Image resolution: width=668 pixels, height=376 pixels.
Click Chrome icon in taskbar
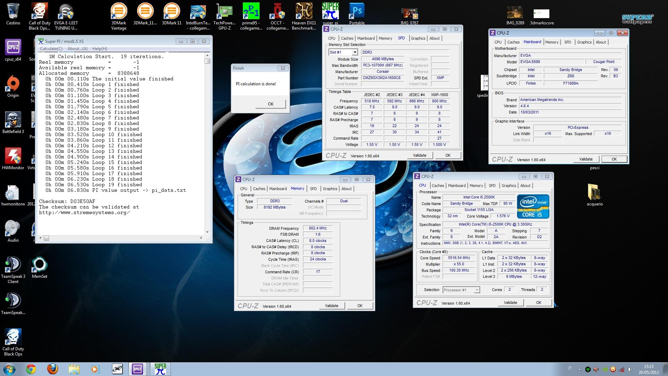[31, 369]
